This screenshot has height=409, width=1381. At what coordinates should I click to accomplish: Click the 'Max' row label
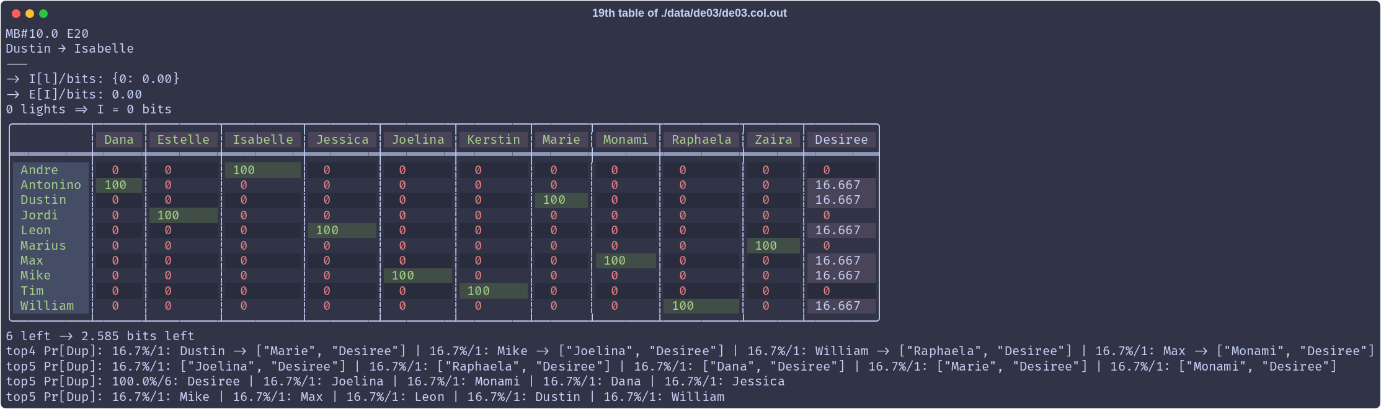pos(51,260)
